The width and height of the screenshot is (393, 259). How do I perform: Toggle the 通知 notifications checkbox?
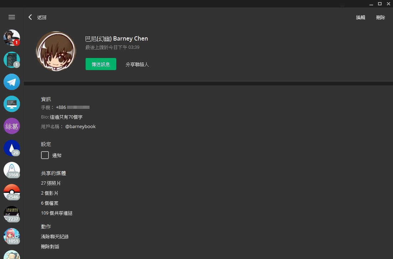tap(45, 155)
